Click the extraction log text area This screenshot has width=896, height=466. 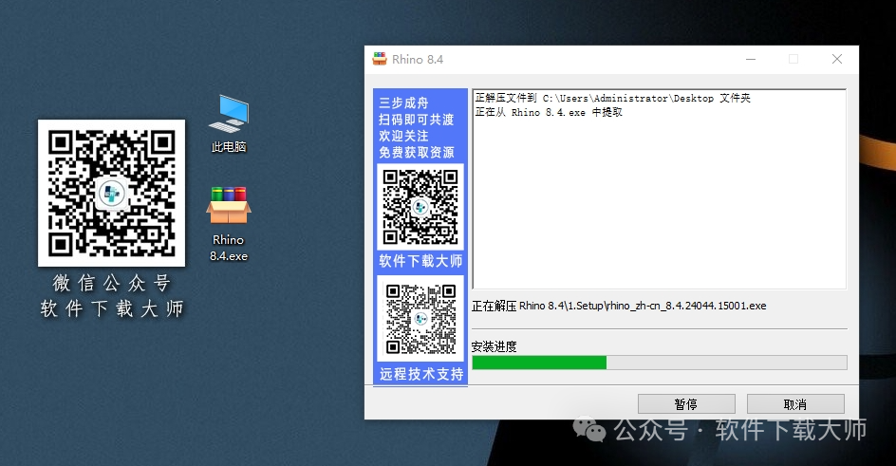coord(660,189)
